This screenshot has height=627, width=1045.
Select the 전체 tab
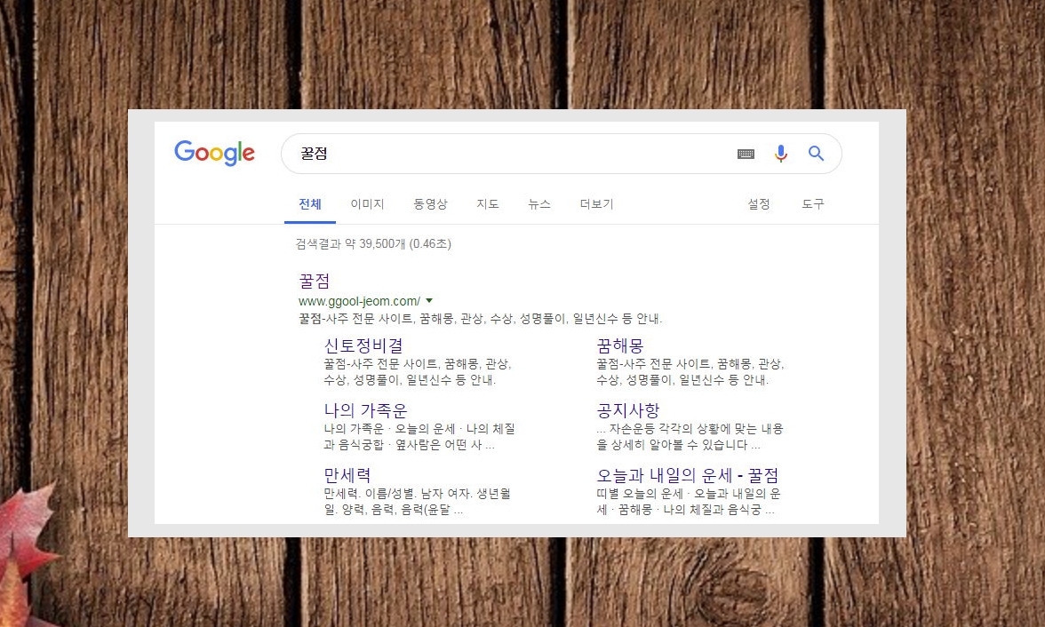coord(310,204)
